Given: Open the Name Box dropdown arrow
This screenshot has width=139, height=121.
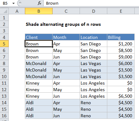Looking at the screenshot, I should (x=13, y=3).
